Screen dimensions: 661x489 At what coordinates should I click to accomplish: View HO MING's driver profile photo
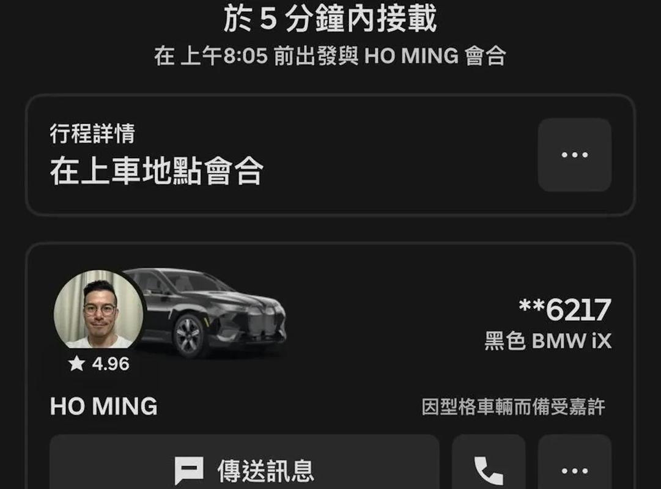98,309
